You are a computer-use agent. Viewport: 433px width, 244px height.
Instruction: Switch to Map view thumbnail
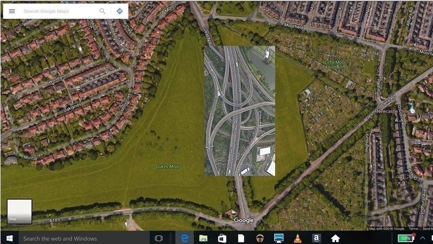click(x=19, y=211)
